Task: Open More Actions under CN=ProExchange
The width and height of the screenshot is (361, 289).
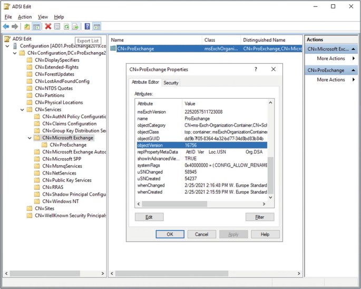Action: pos(331,80)
